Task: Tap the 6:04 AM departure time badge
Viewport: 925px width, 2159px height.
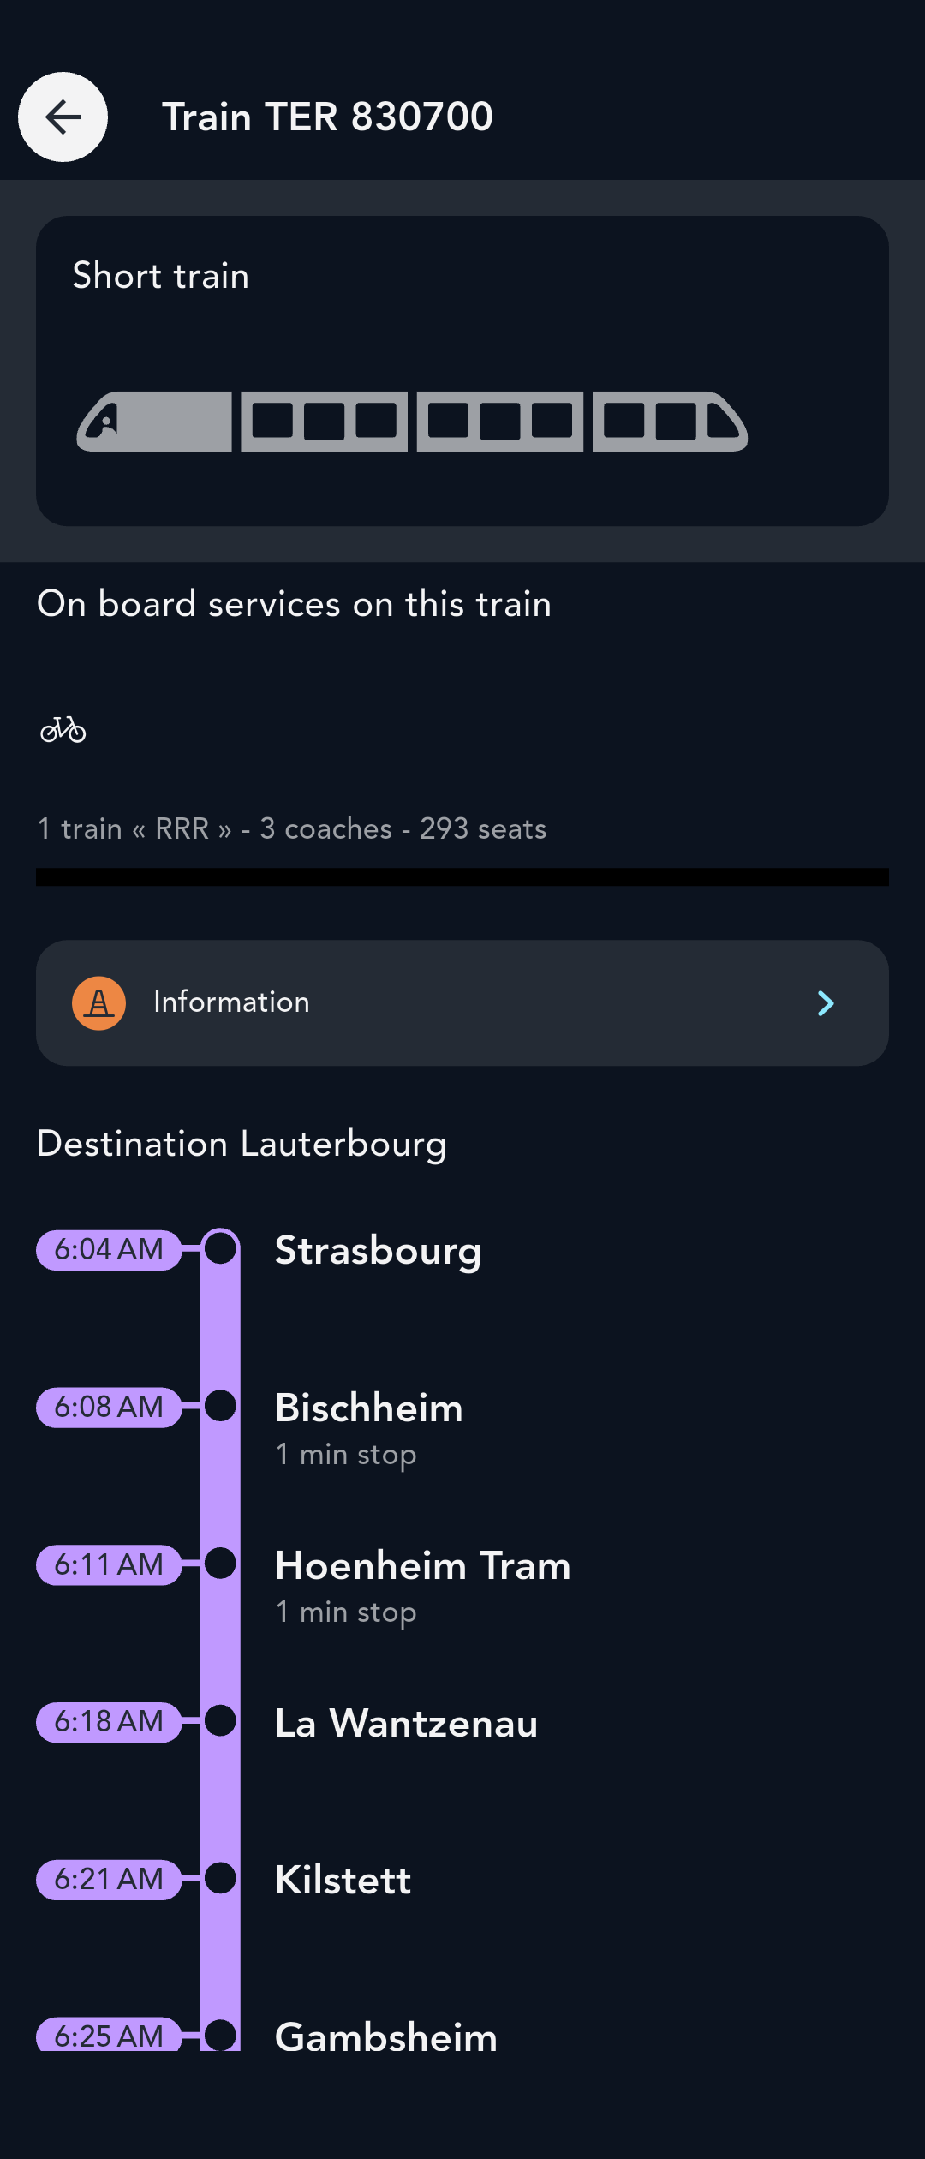Action: [109, 1250]
